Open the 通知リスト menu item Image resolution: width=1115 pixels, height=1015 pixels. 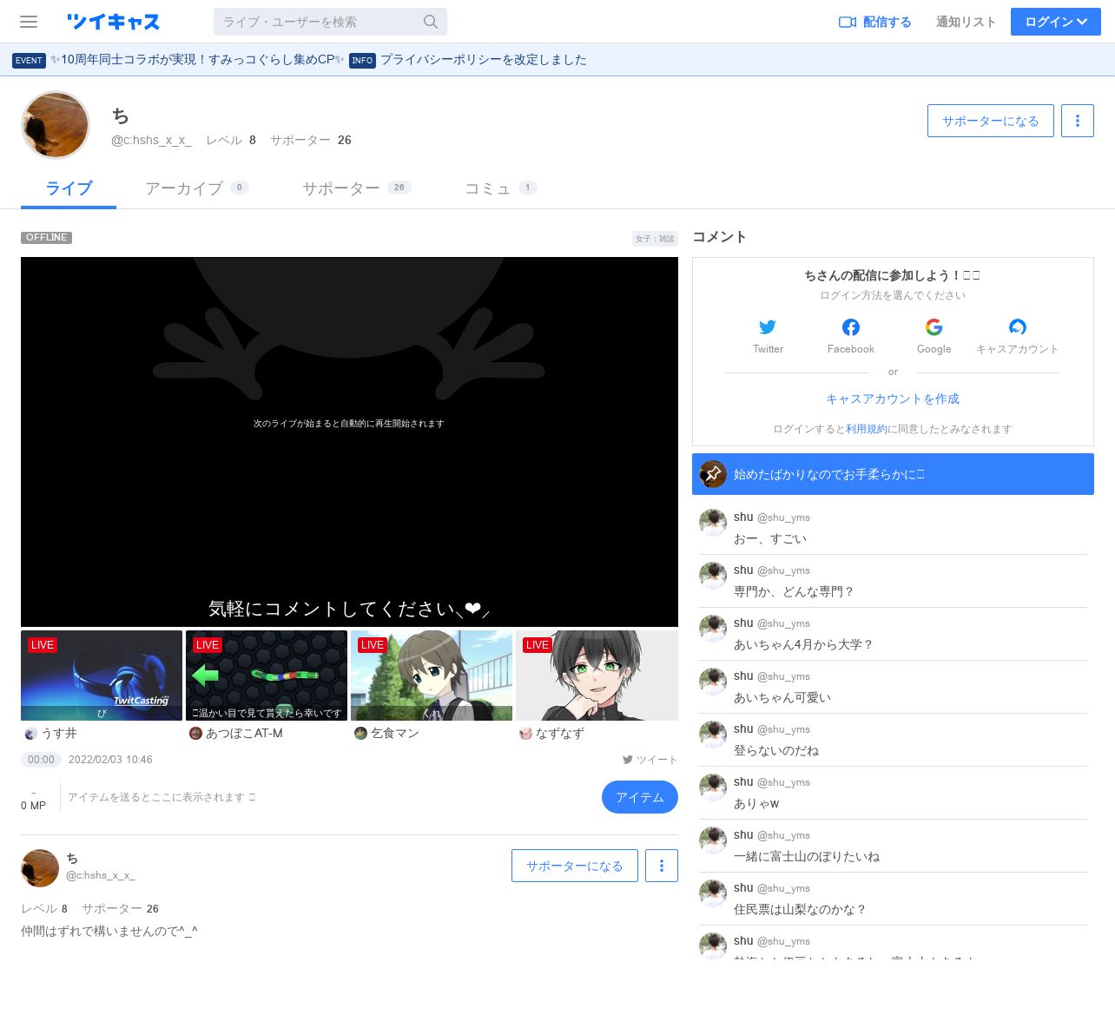click(966, 22)
